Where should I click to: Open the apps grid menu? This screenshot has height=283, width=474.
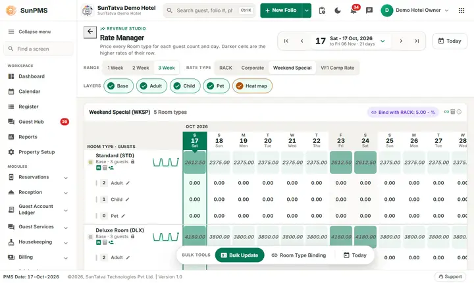pos(461,11)
